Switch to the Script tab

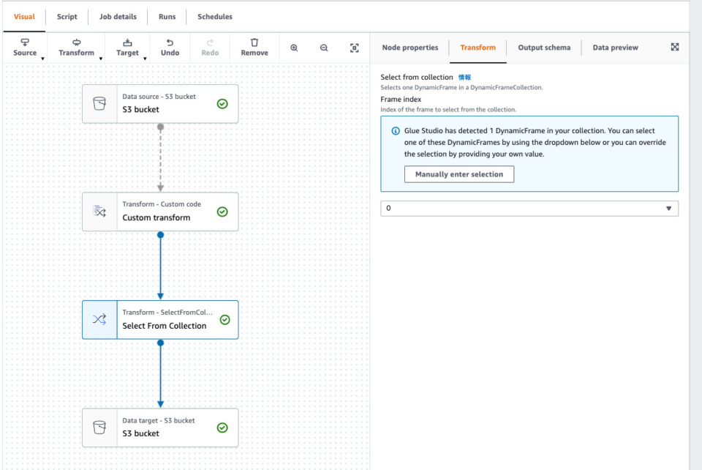pos(67,16)
